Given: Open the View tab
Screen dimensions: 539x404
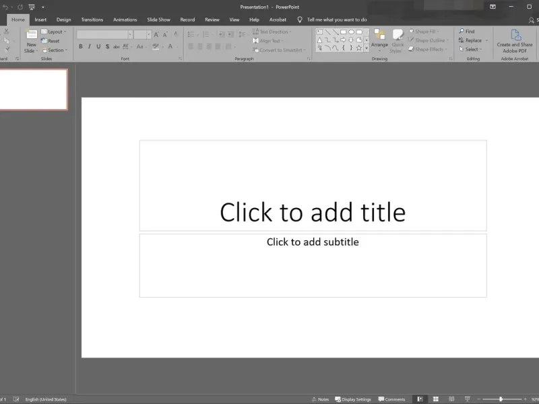Looking at the screenshot, I should (x=234, y=20).
